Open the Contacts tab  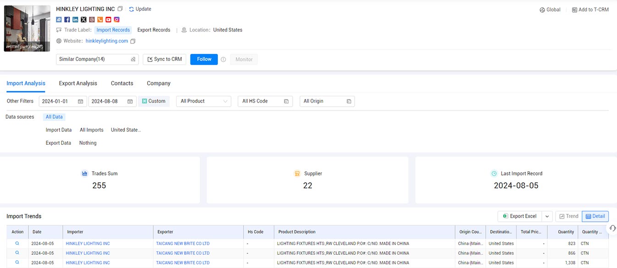click(122, 83)
